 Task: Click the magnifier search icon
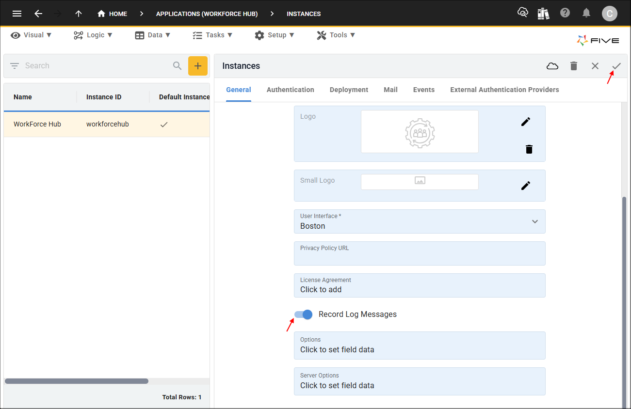[x=178, y=65]
